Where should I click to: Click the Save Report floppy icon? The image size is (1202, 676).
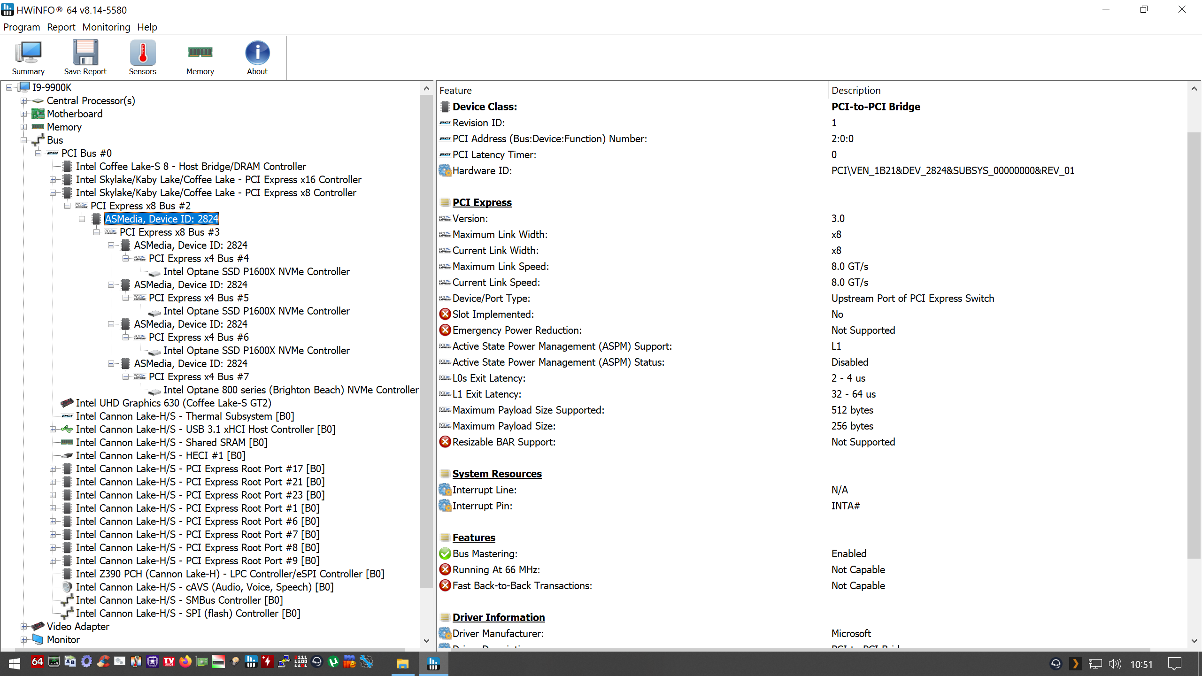pyautogui.click(x=85, y=58)
